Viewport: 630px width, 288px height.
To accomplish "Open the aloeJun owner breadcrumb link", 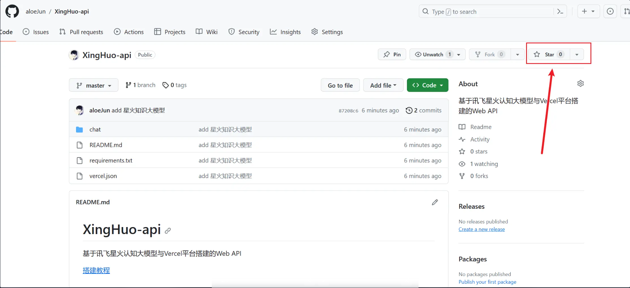I will tap(35, 11).
